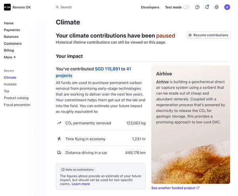Open the 41 projects link
Screen dimensions: 238x196
click(64, 75)
